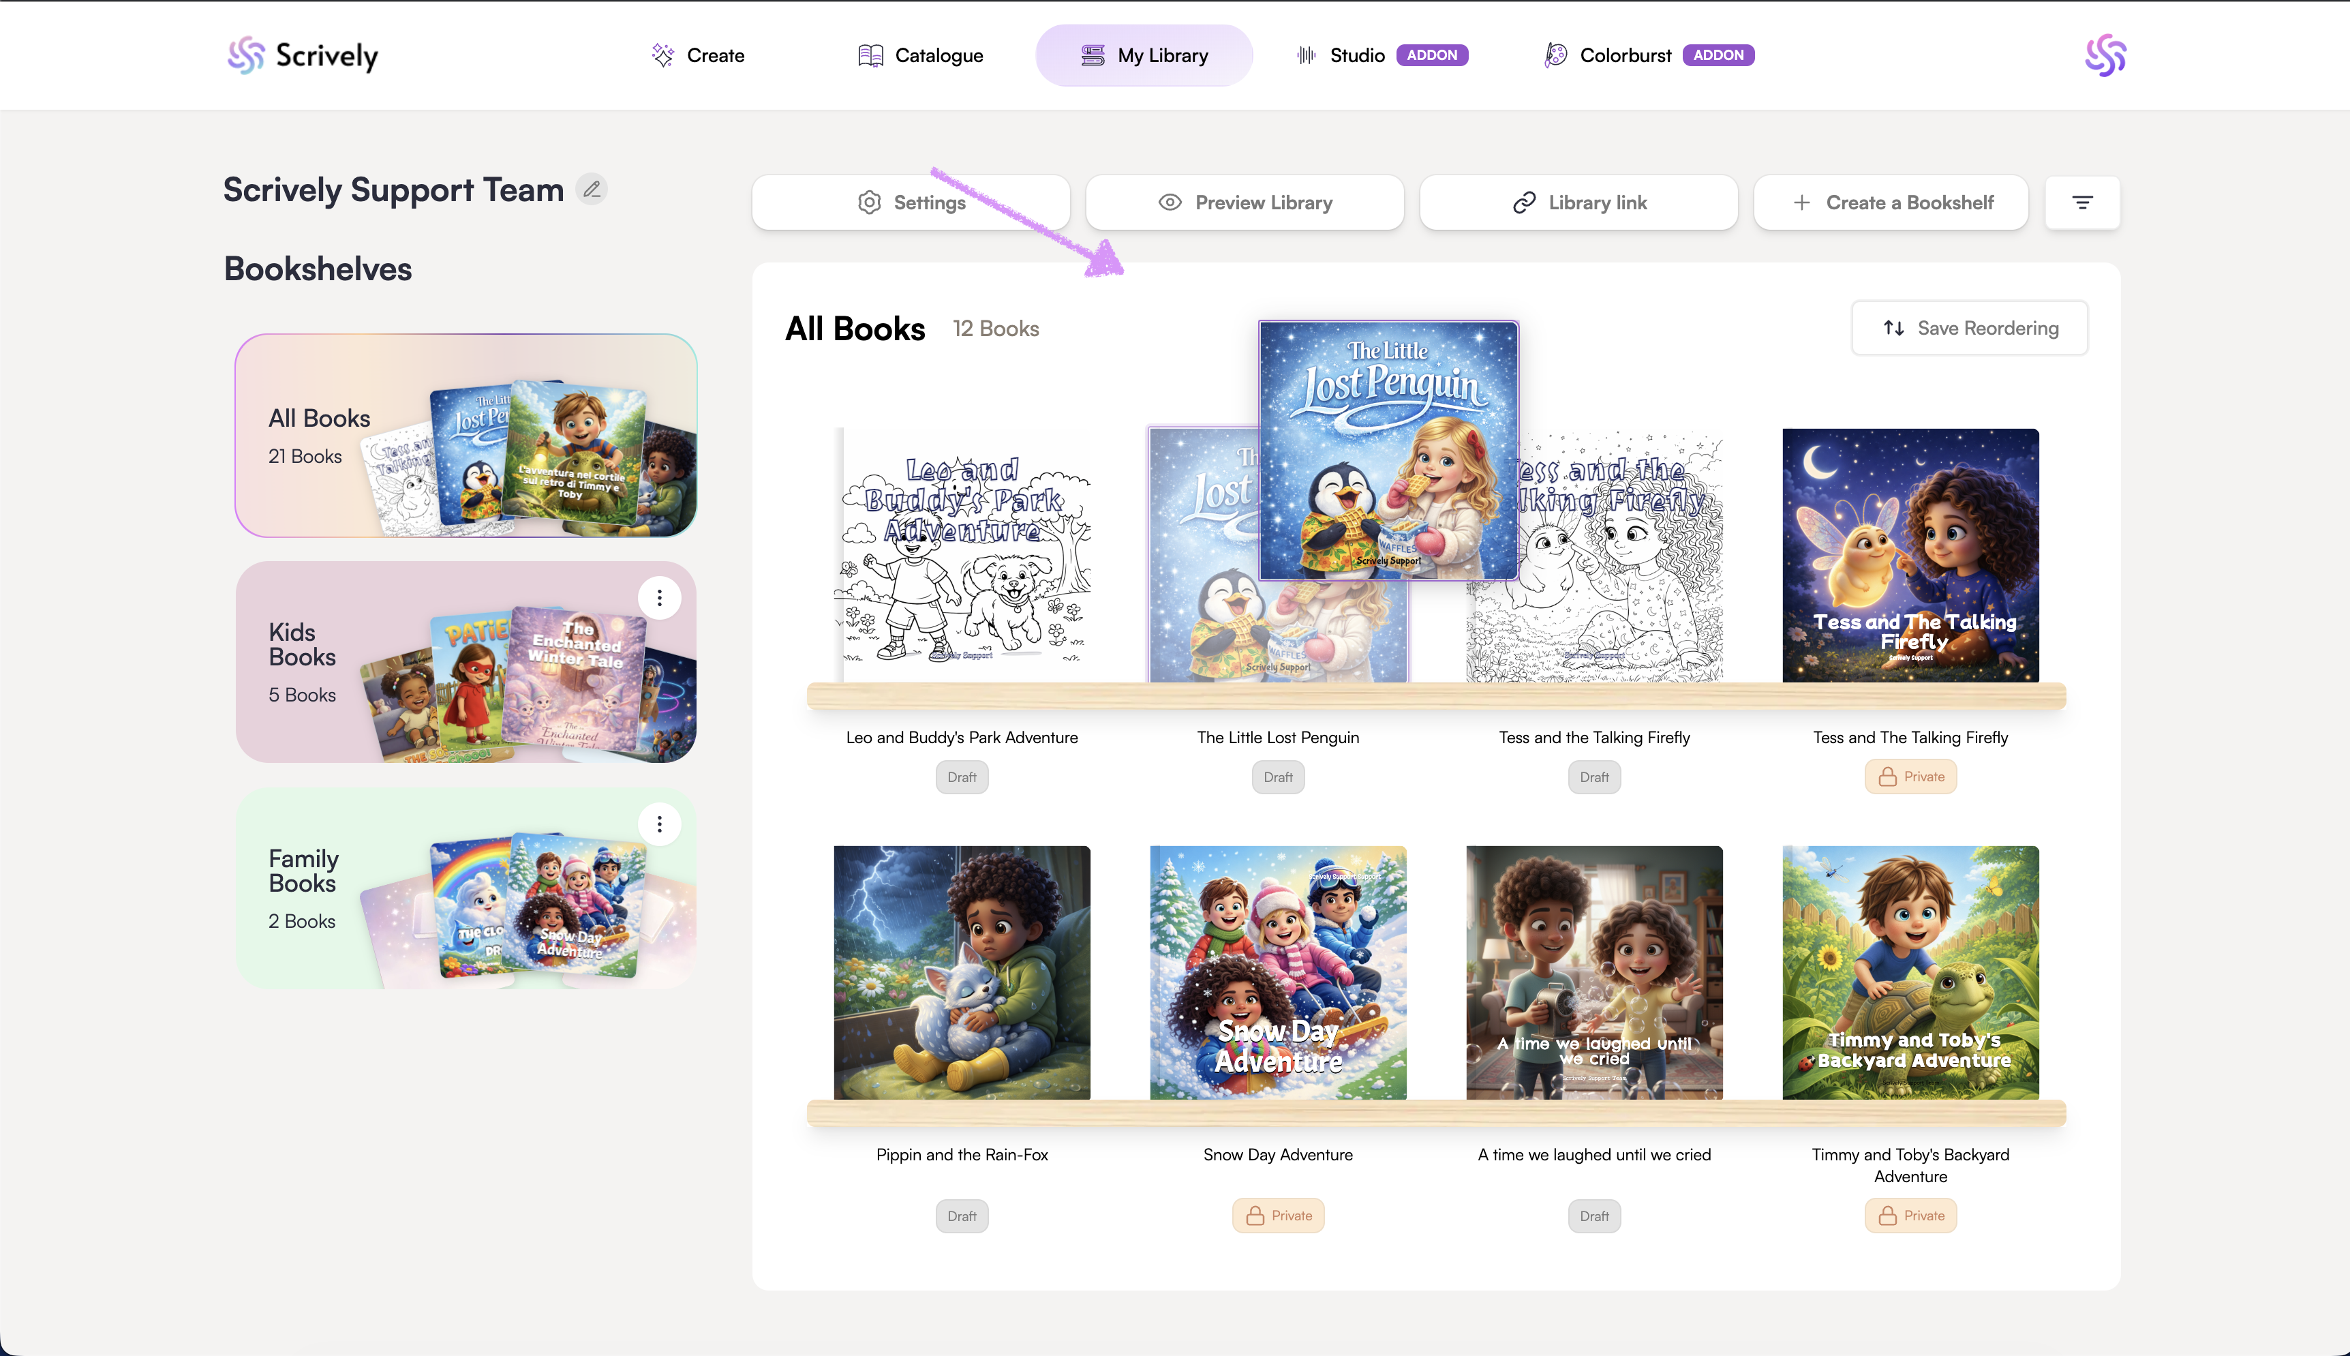Open library Settings
The width and height of the screenshot is (2350, 1356).
(911, 202)
